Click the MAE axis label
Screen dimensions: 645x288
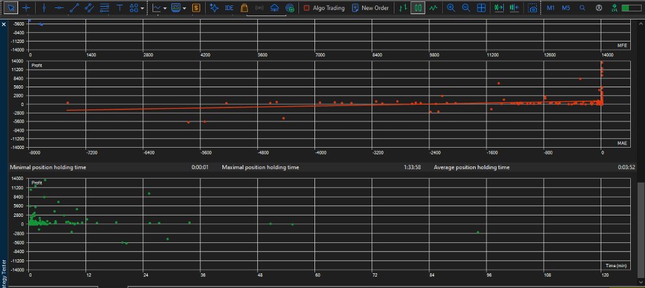coord(622,144)
